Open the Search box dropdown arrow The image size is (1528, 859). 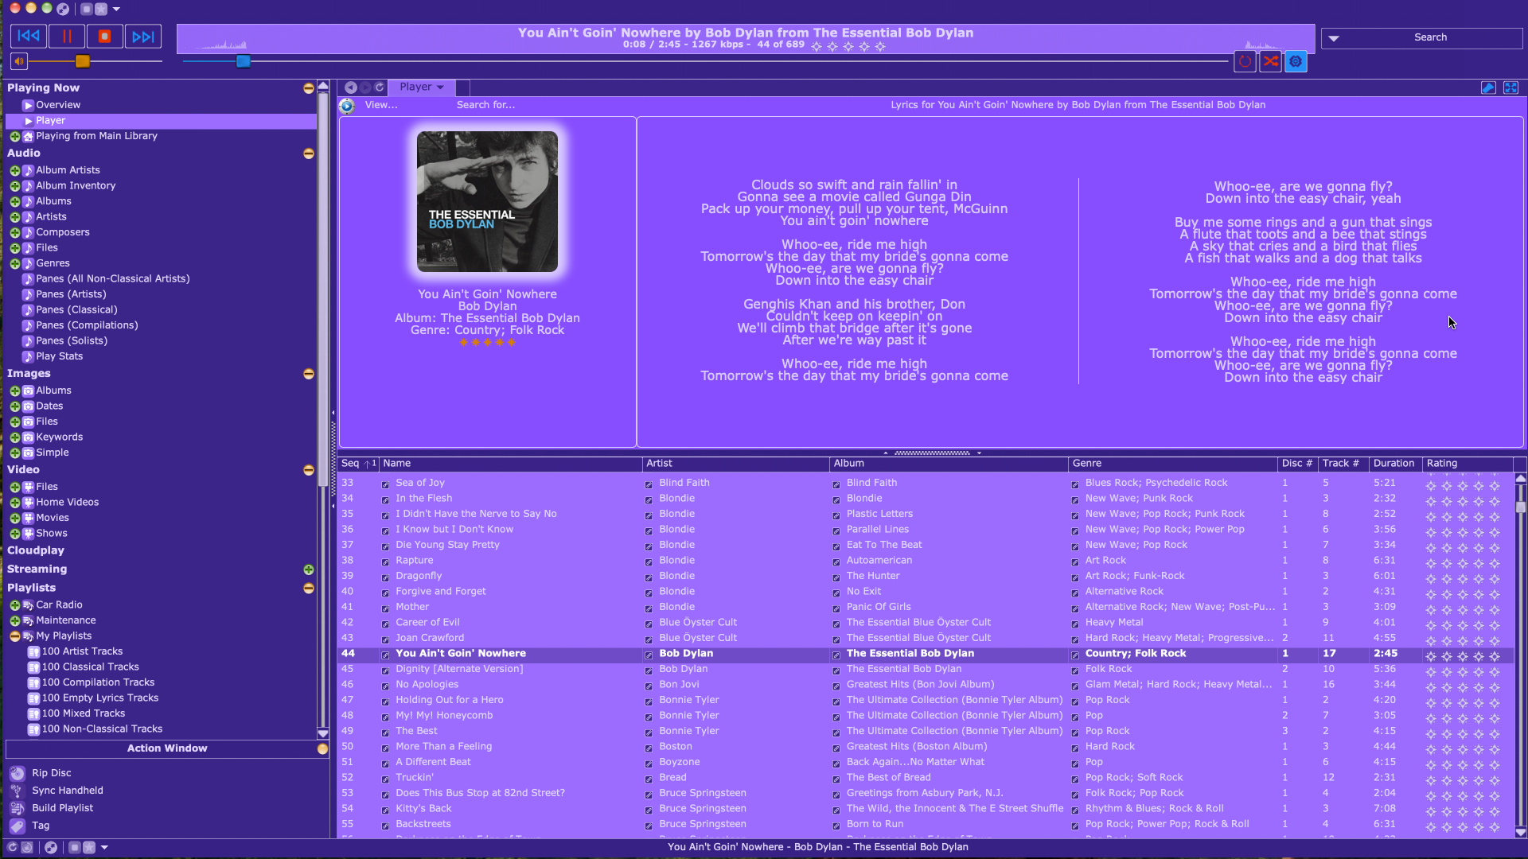1334,38
